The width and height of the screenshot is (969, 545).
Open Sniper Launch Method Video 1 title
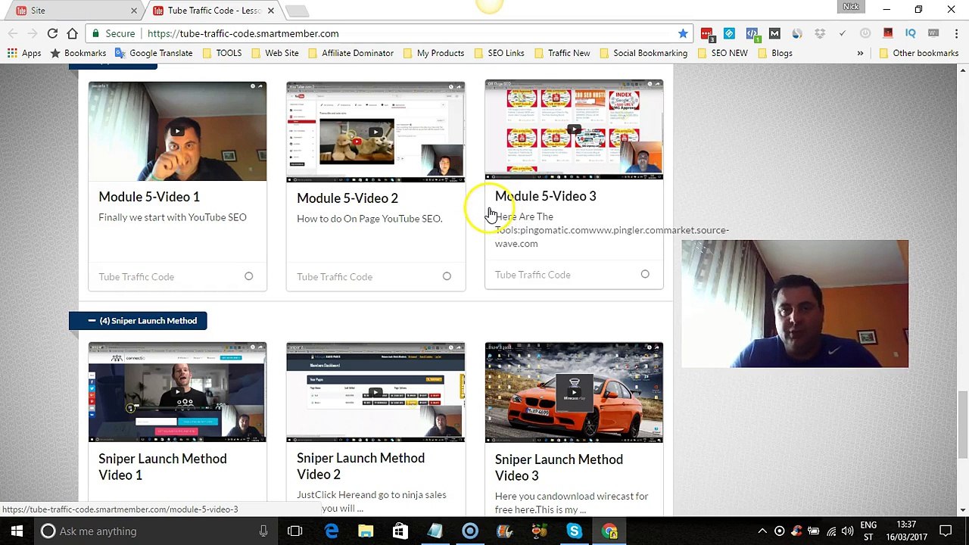coord(163,467)
